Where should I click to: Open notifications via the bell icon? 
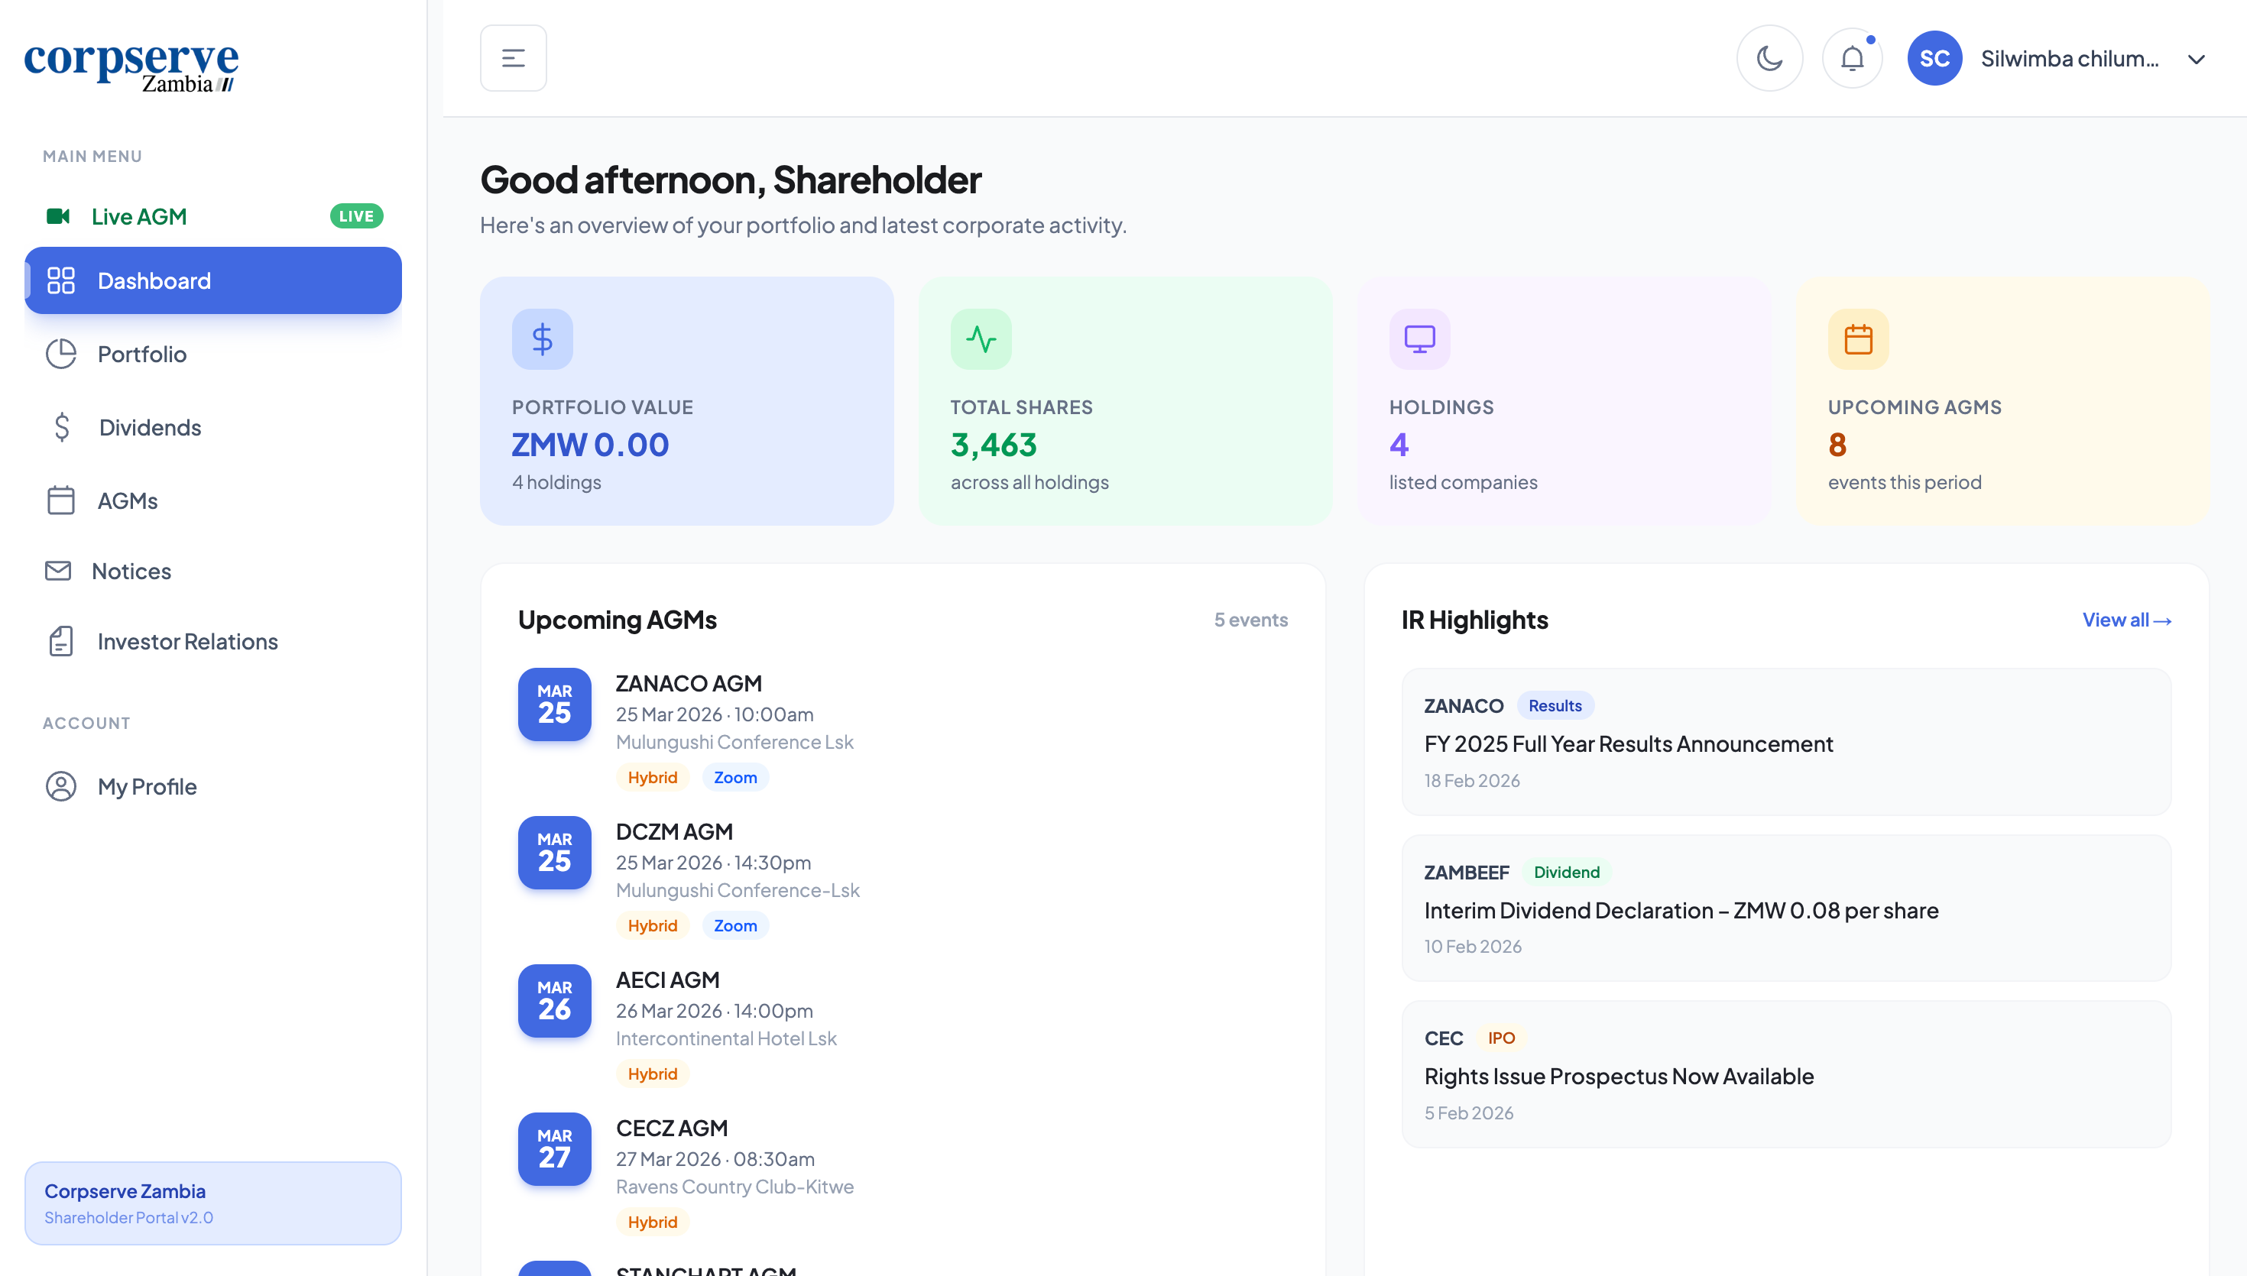pyautogui.click(x=1852, y=58)
